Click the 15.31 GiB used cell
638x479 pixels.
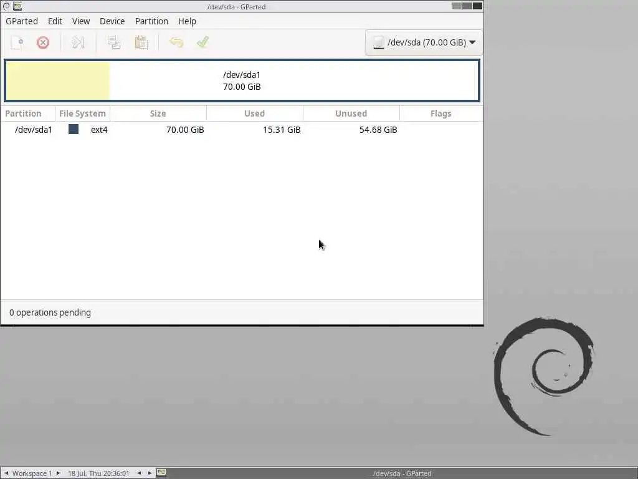282,130
